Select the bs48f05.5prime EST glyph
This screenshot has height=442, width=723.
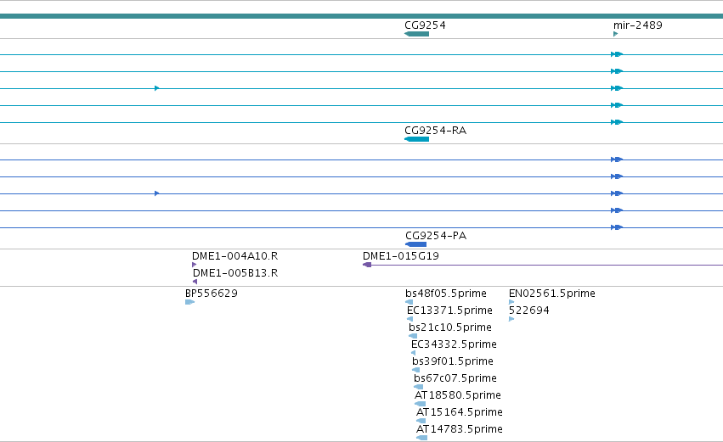(x=409, y=302)
